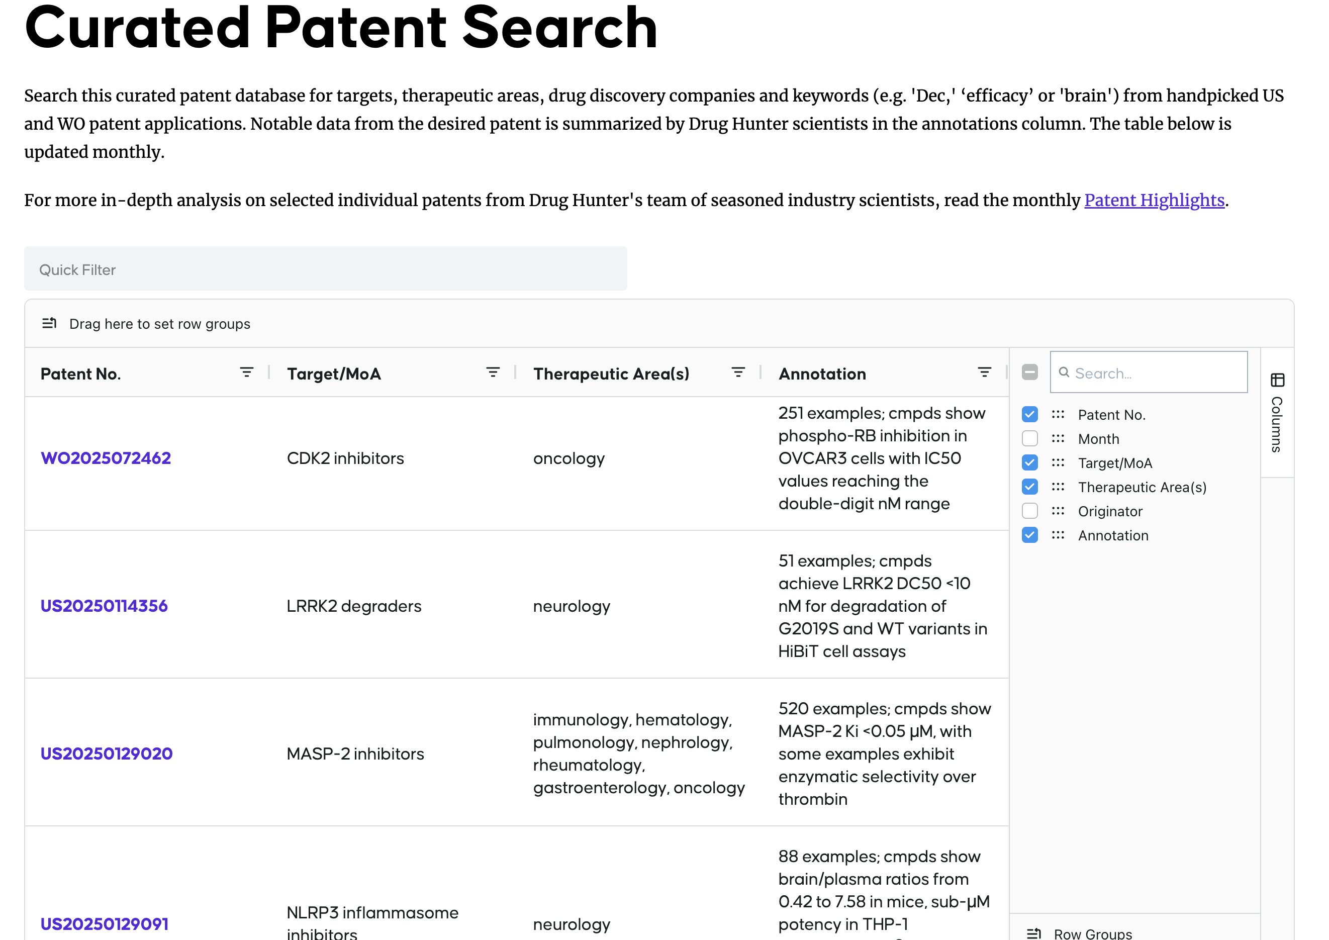This screenshot has height=940, width=1329.
Task: Collapse the Columns side tab
Action: 1277,424
